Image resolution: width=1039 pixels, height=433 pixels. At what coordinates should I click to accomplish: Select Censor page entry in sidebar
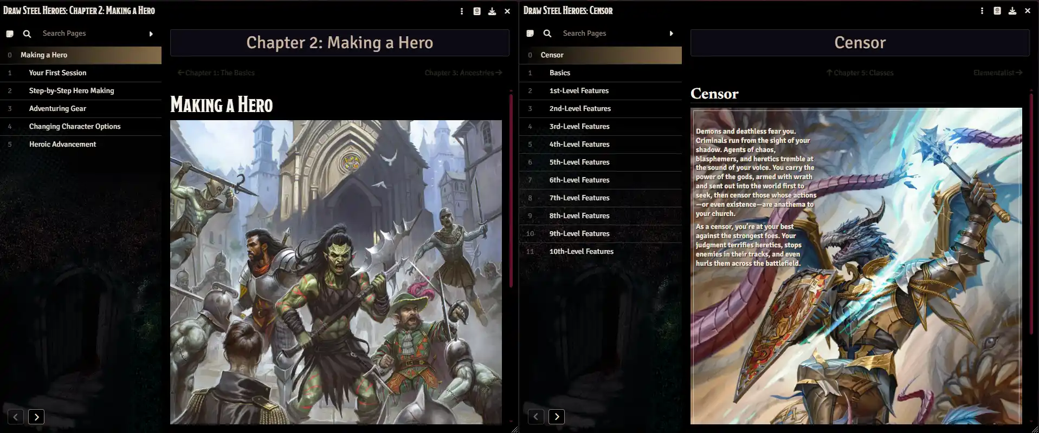(601, 55)
